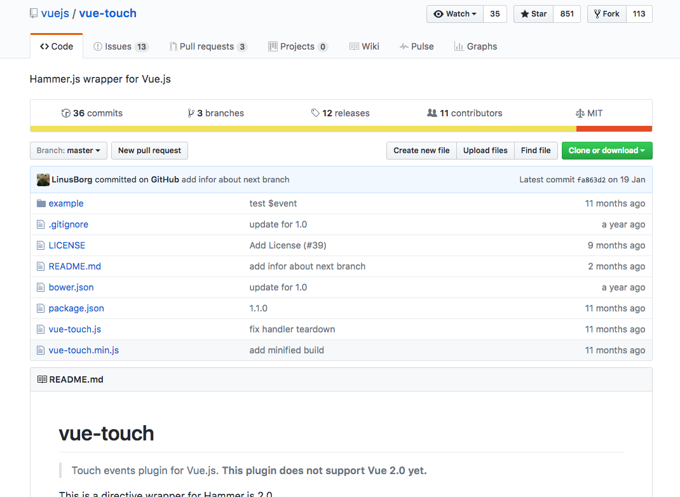680x497 pixels.
Task: Open the vue-touch repository title link
Action: coord(107,13)
